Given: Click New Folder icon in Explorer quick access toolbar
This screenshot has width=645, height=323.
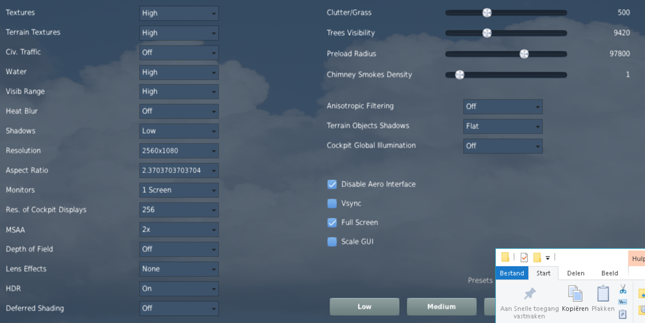Looking at the screenshot, I should tap(537, 257).
